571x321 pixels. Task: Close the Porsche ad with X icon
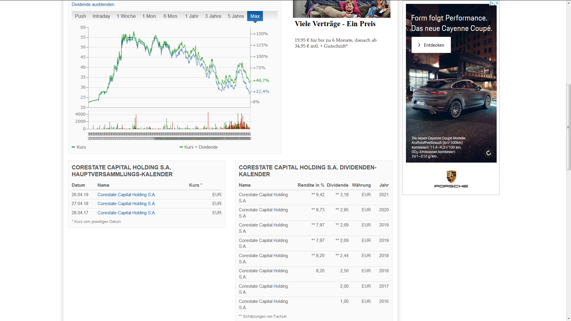[x=497, y=3]
